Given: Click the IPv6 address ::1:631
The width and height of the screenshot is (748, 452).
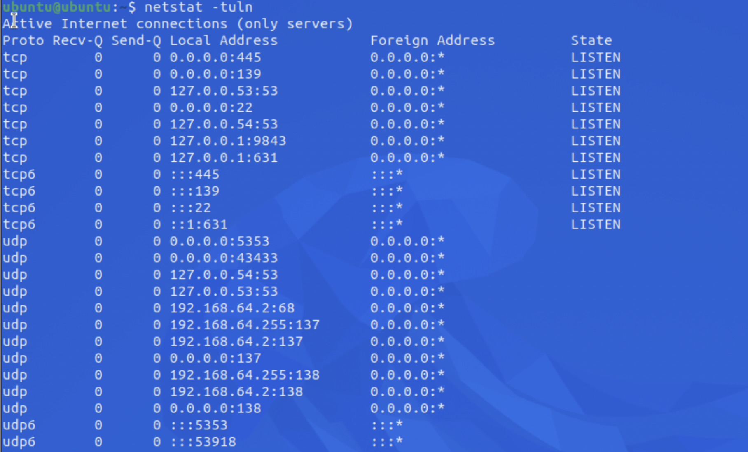Looking at the screenshot, I should tap(199, 224).
